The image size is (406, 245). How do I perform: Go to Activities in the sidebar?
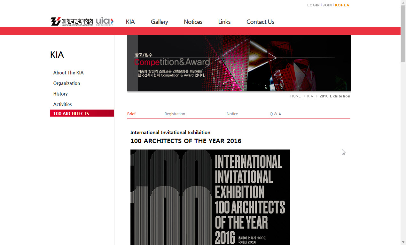[62, 104]
